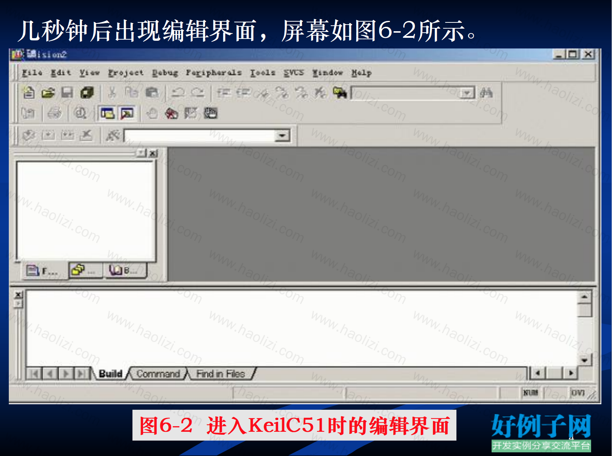Viewport: 612px width, 456px height.
Task: Create a new file with toolbar icon
Action: point(29,93)
